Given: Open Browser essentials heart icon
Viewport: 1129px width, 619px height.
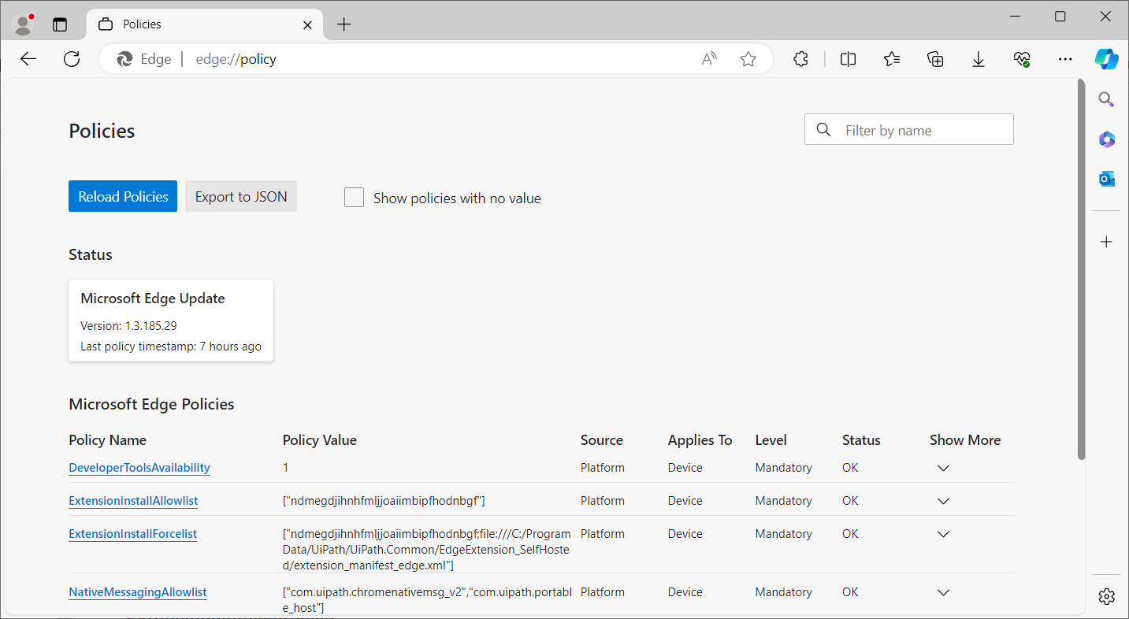Looking at the screenshot, I should (1022, 59).
